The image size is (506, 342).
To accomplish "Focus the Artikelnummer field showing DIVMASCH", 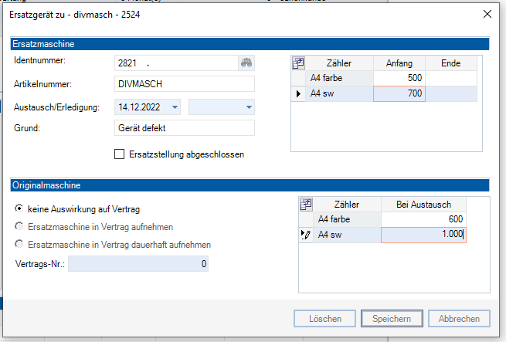I will click(184, 85).
